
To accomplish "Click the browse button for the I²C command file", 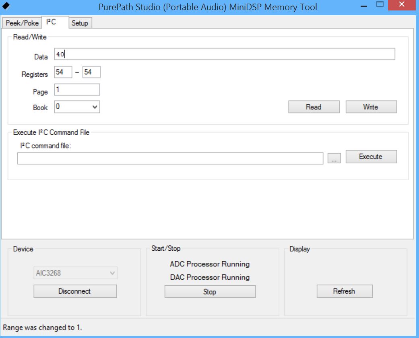I will coord(334,157).
